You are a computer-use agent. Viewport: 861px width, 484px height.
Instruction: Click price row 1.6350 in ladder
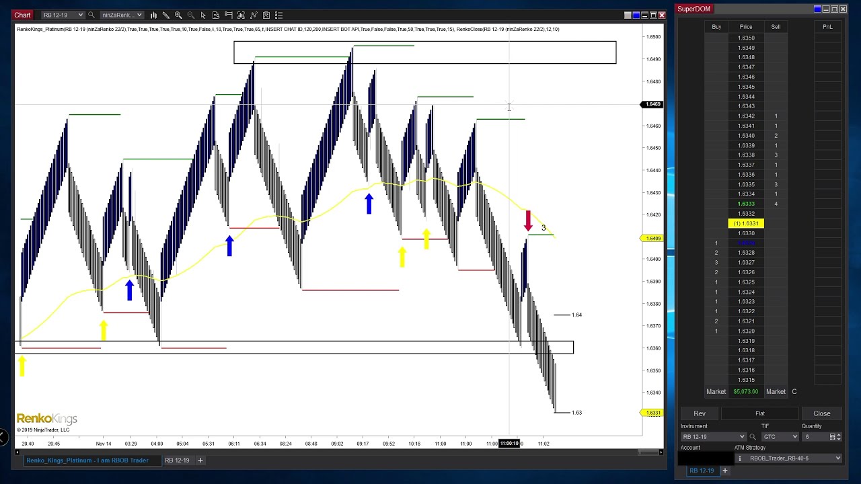click(746, 38)
